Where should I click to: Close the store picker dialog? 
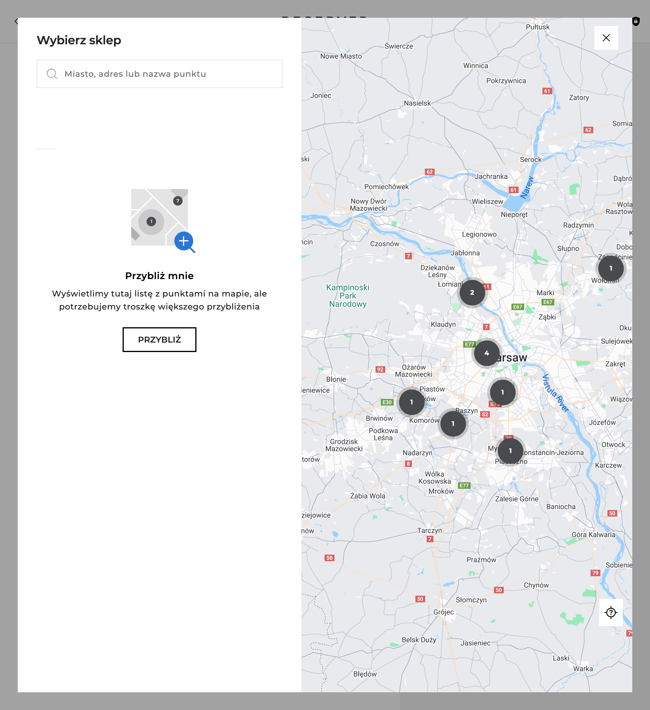tap(606, 38)
